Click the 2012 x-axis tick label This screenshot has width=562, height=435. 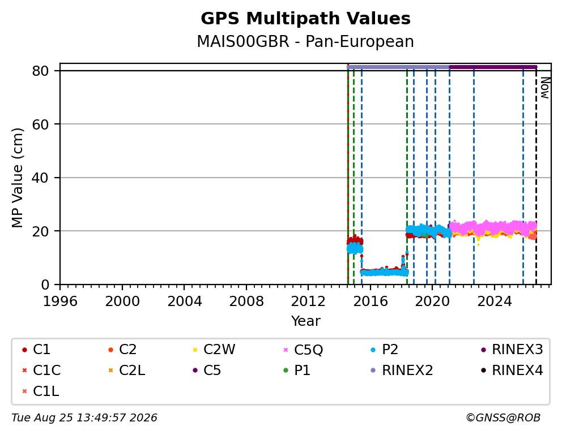(308, 302)
